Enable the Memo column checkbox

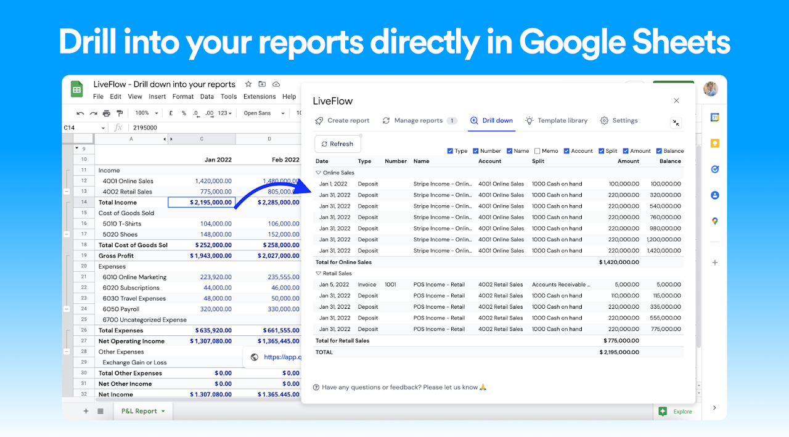(536, 151)
